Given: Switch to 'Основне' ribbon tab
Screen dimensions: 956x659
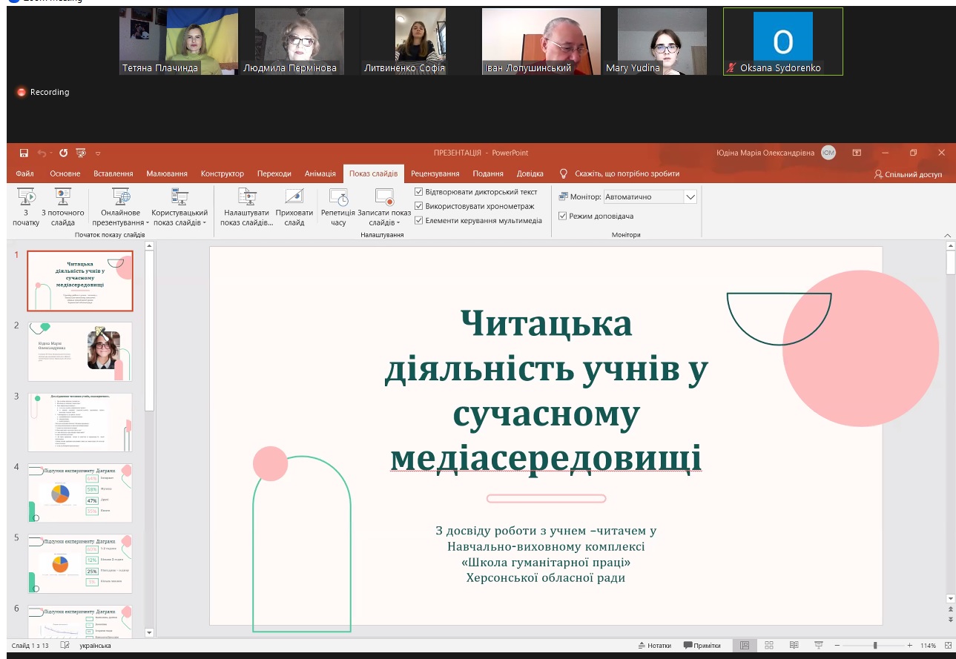Looking at the screenshot, I should [65, 173].
